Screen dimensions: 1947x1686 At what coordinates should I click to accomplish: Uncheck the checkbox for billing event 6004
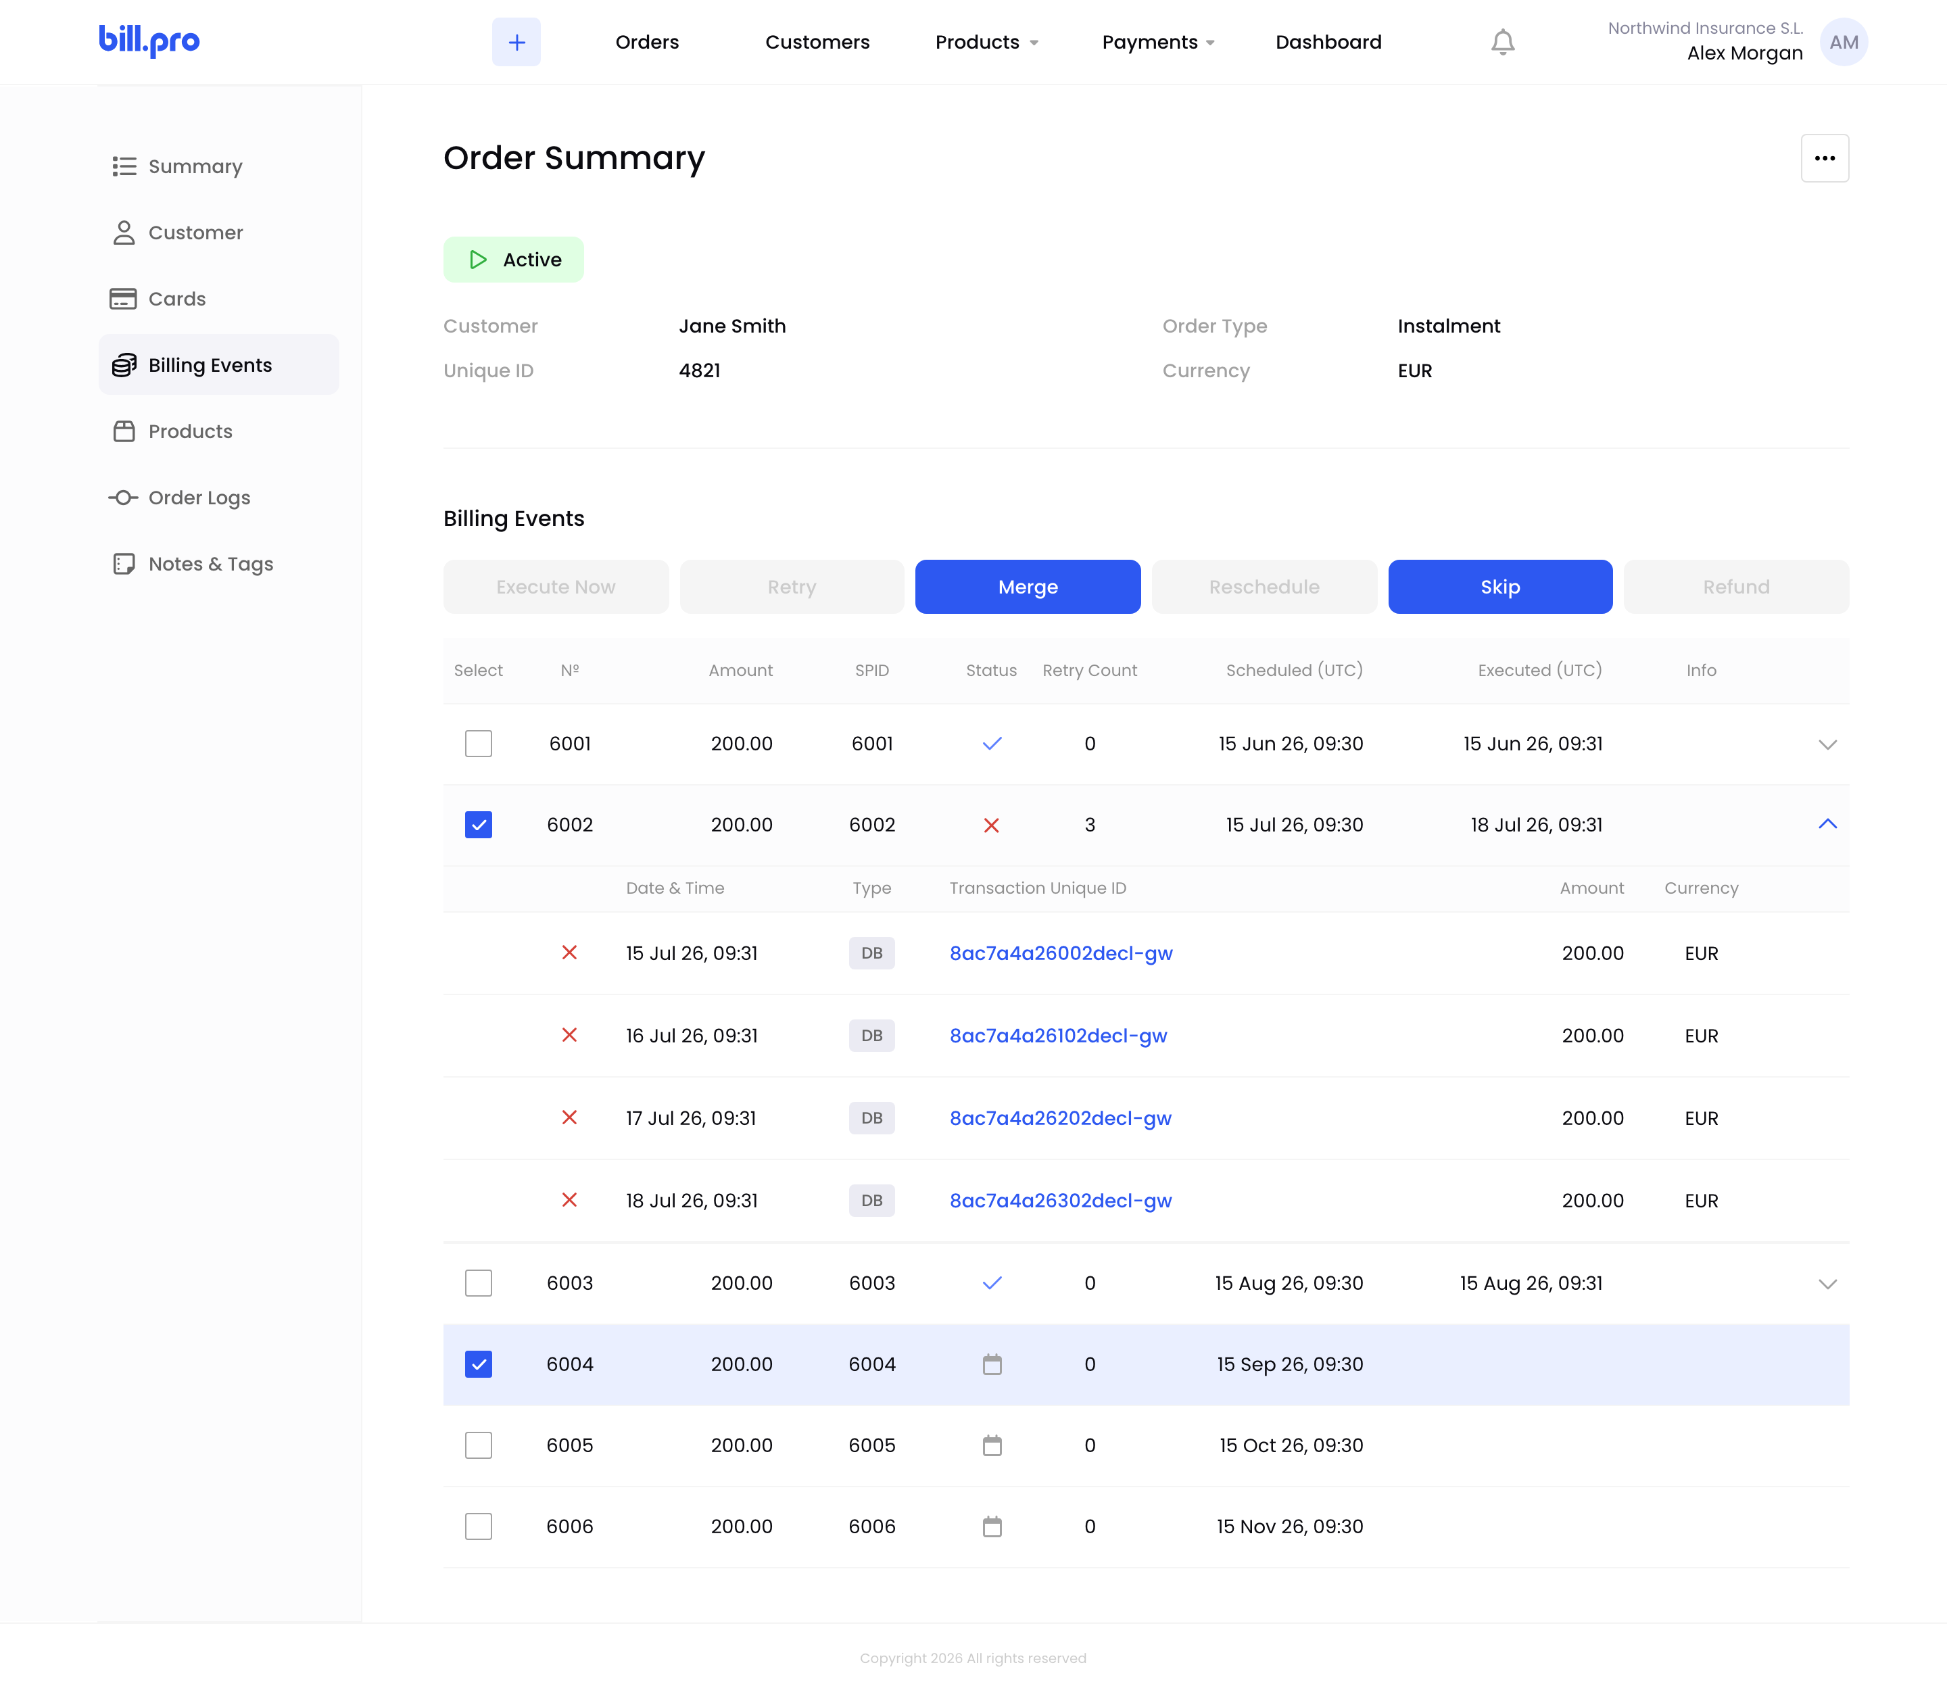pyautogui.click(x=478, y=1364)
